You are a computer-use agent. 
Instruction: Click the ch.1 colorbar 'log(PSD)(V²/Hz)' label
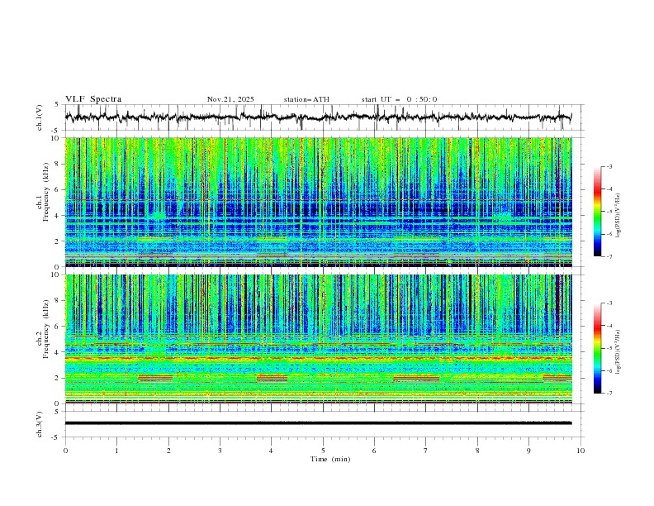[618, 216]
